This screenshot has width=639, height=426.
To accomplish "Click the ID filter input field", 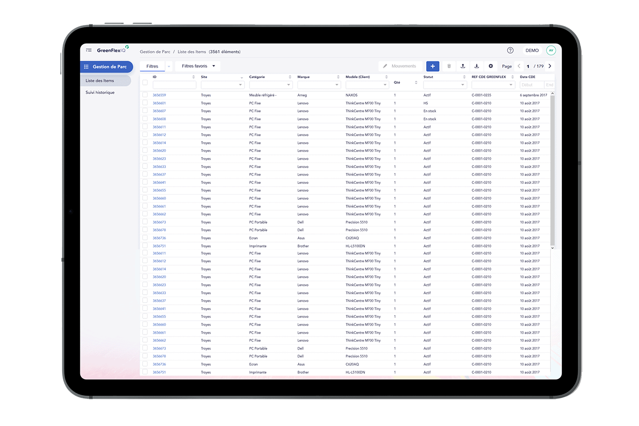I will (x=174, y=85).
